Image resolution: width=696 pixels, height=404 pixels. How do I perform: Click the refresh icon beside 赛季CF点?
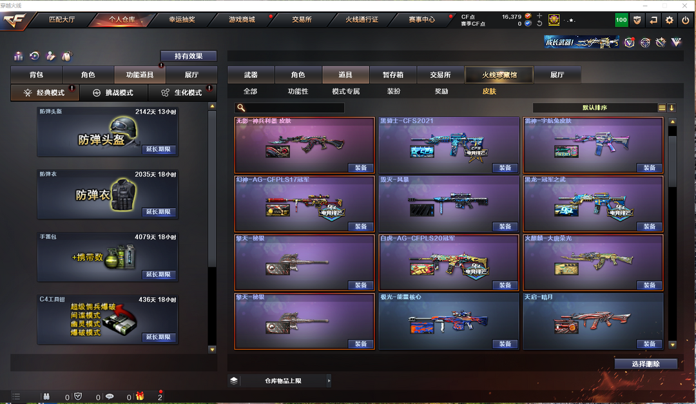point(539,24)
